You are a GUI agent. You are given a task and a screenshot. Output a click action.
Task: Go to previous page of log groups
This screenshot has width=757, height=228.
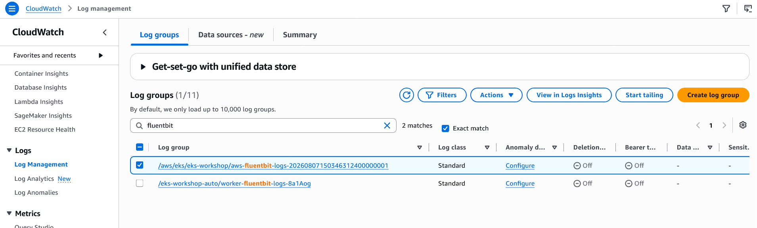point(698,125)
